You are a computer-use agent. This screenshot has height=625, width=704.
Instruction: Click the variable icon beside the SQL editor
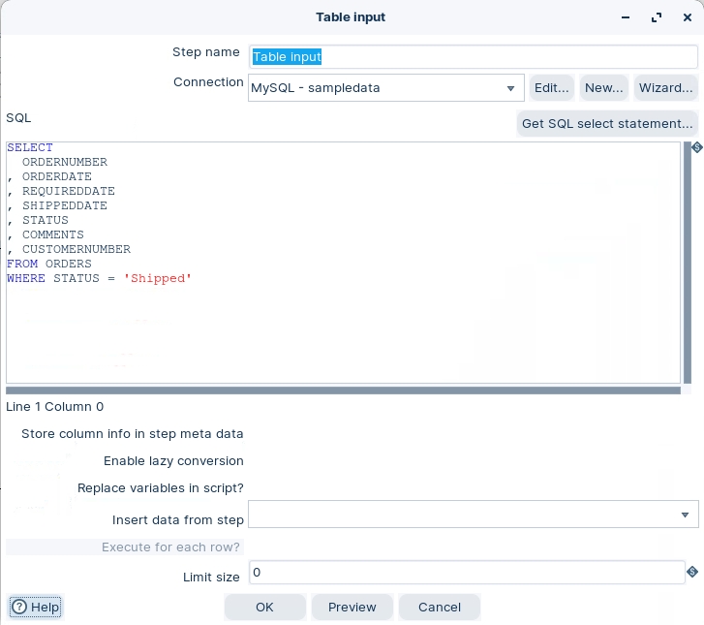(694, 148)
